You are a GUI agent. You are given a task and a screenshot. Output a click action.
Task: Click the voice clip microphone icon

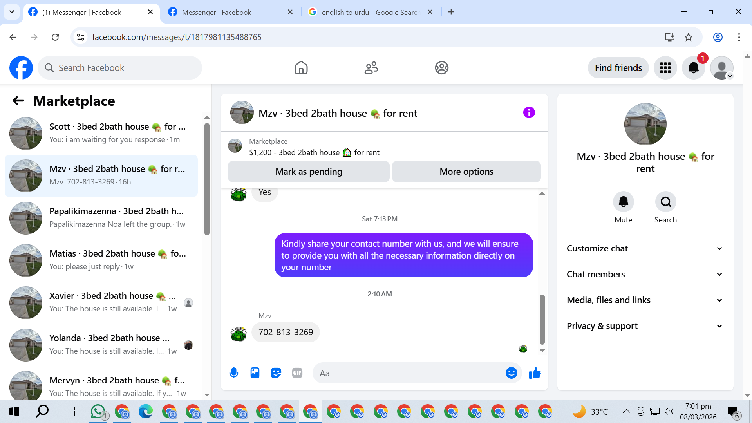point(234,373)
